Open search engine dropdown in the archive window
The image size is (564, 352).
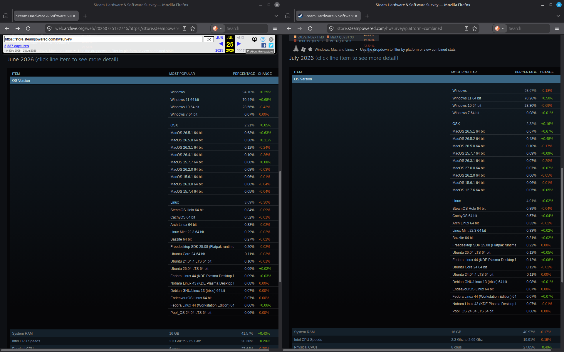point(218,28)
